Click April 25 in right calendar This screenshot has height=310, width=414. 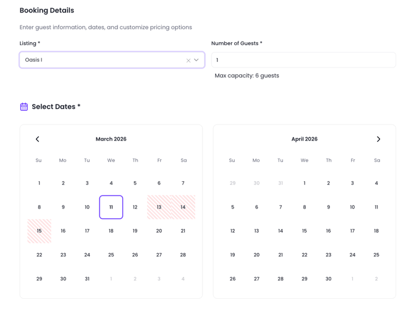[376, 255]
